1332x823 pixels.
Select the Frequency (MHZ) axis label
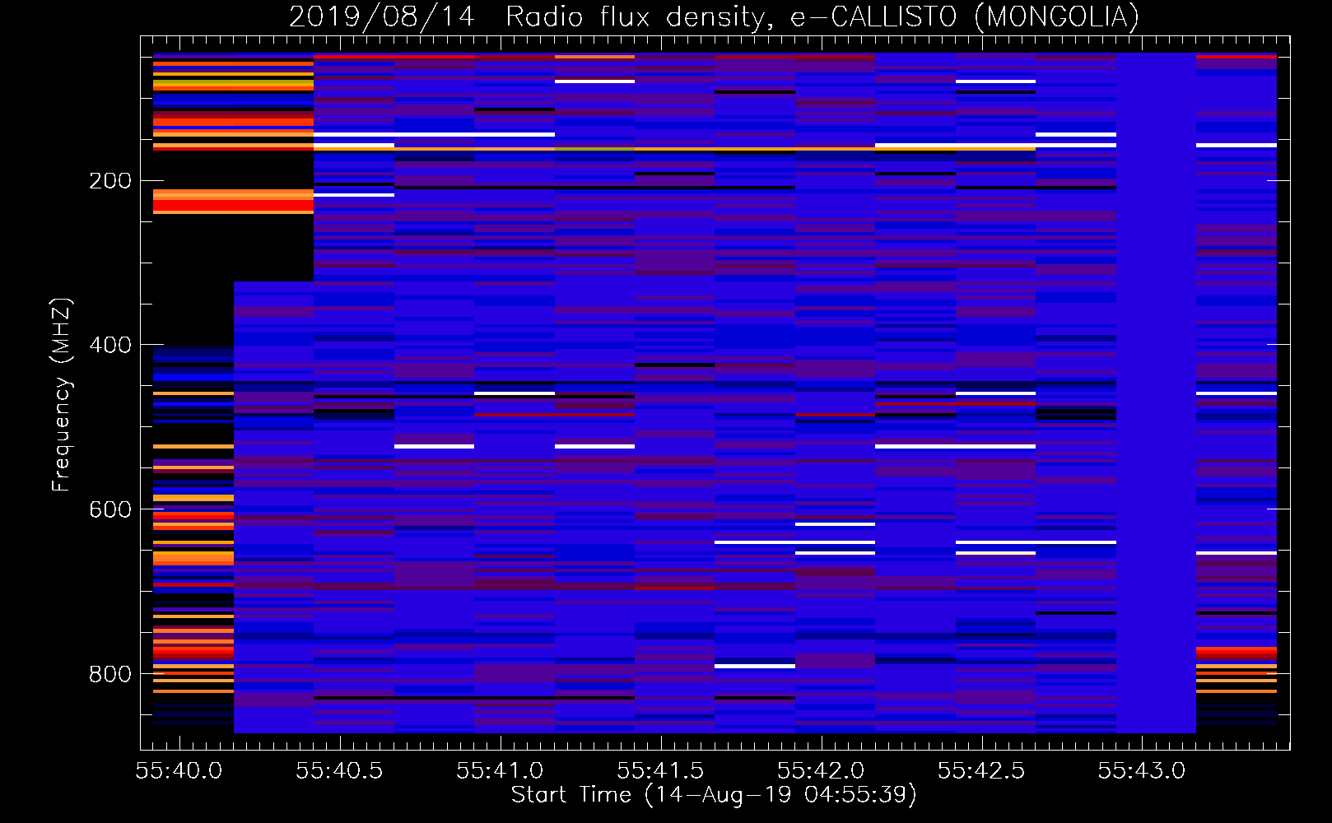tap(62, 394)
